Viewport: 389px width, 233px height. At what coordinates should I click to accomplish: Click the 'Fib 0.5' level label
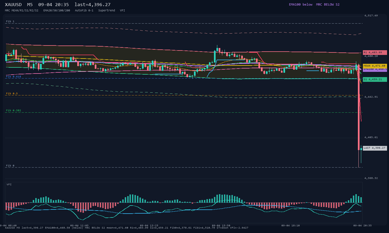click(x=12, y=93)
